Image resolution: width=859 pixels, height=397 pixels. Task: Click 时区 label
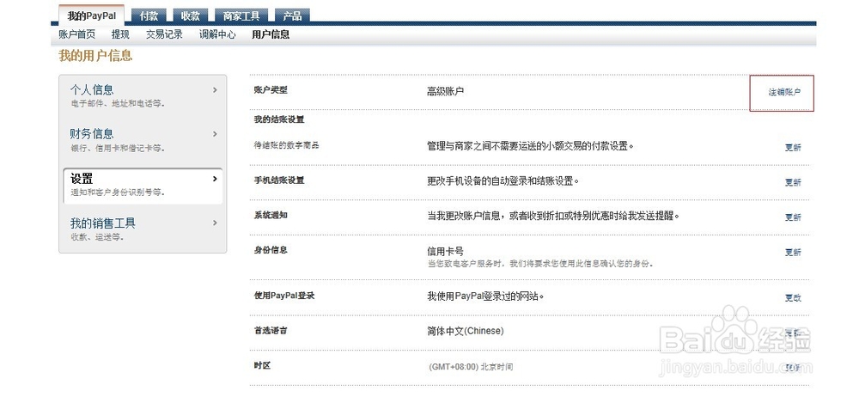[x=262, y=366]
